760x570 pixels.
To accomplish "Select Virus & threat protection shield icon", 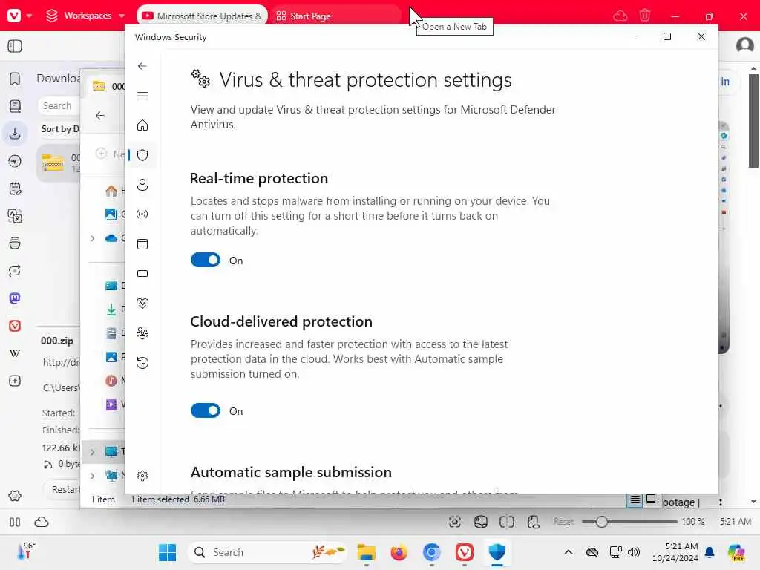I will pyautogui.click(x=142, y=155).
